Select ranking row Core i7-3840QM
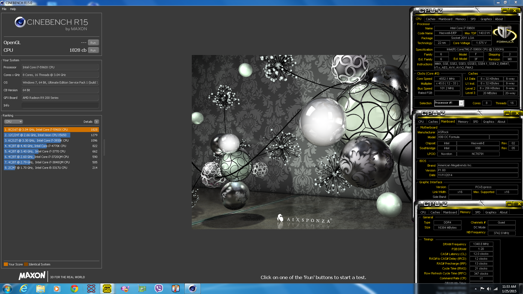The image size is (523, 294). click(51, 162)
